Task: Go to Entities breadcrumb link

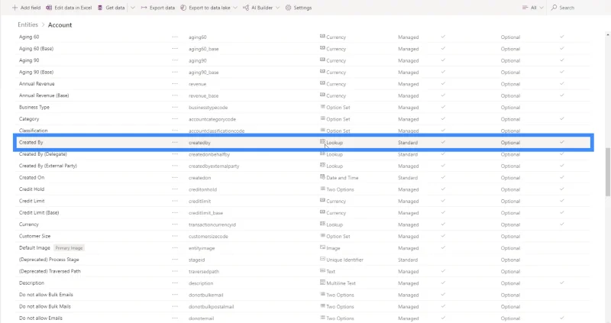Action: click(27, 24)
